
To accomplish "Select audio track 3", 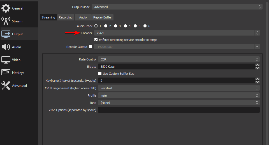I will (116, 26).
